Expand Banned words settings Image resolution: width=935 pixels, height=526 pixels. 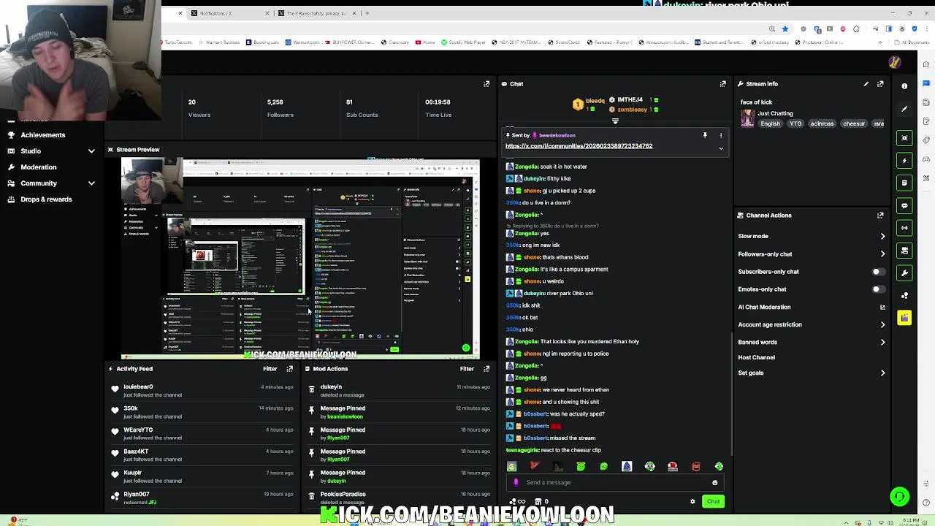tap(882, 342)
